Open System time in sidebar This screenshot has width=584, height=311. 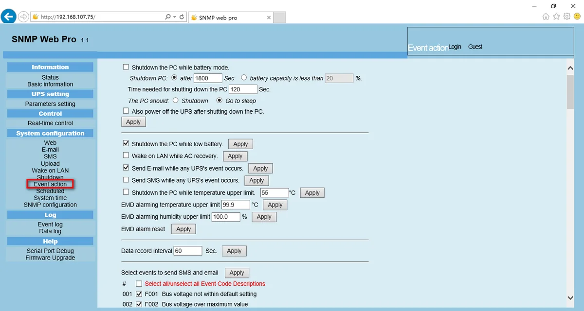50,198
